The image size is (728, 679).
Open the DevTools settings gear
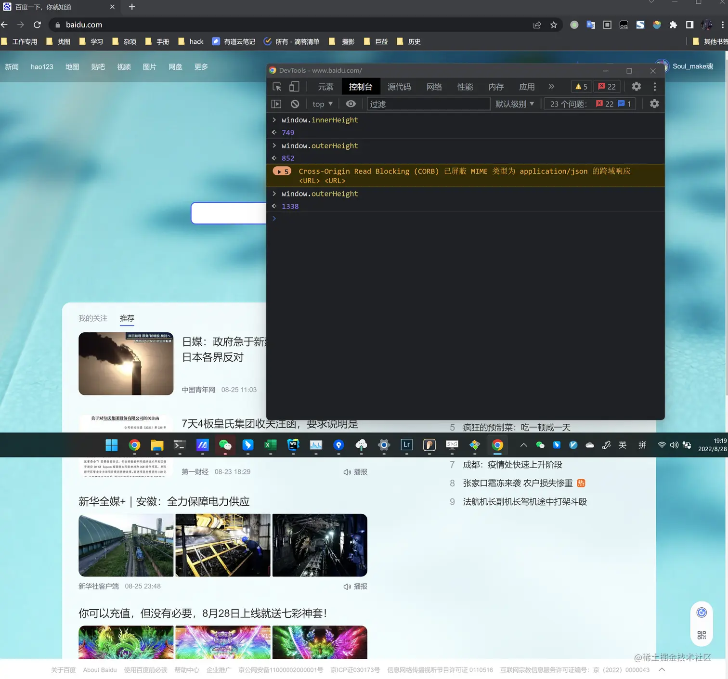pos(637,87)
